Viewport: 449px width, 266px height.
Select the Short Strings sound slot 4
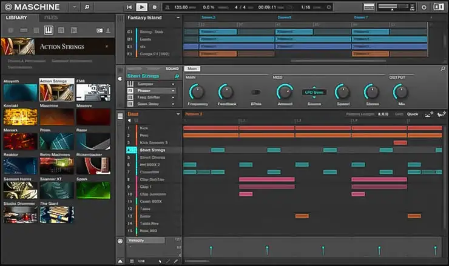pos(154,150)
